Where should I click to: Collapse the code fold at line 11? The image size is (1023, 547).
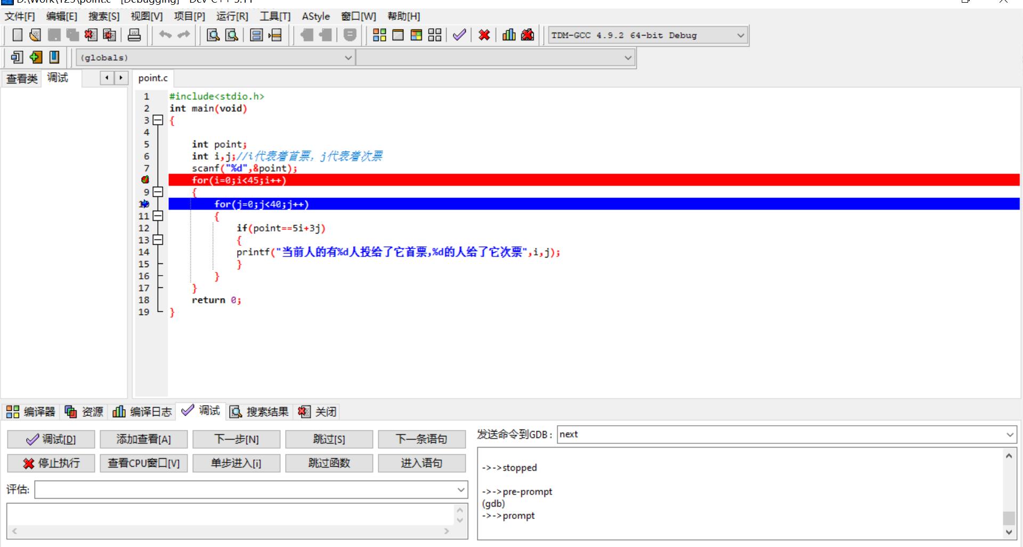[x=158, y=216]
